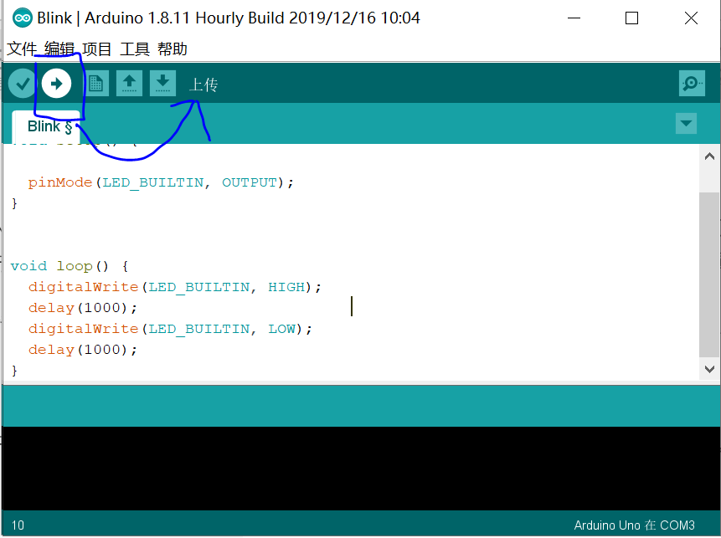
Task: Click the digitalWrite LED_BUILTIN LOW line
Action: [x=170, y=330]
